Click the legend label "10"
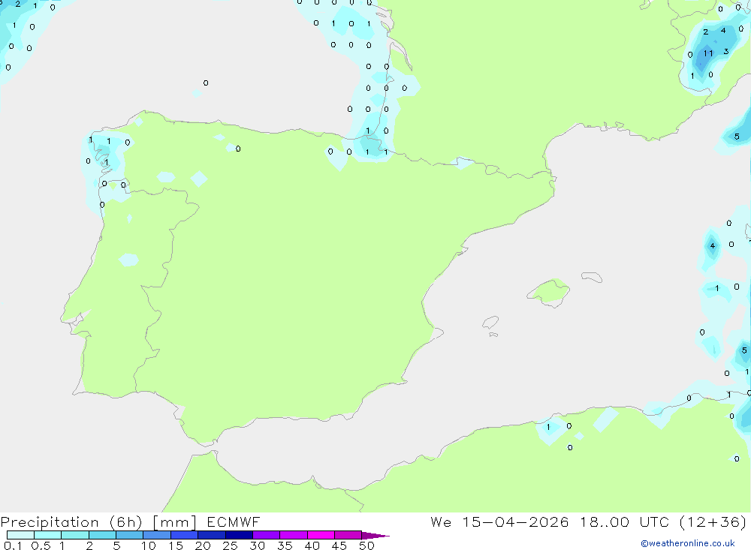751x550 pixels. (149, 545)
